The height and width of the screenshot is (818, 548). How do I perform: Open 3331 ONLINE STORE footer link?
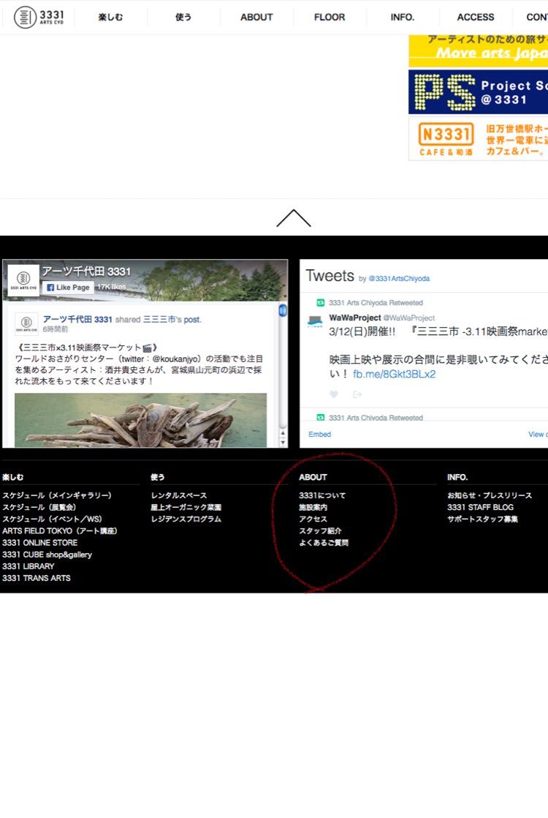[39, 543]
